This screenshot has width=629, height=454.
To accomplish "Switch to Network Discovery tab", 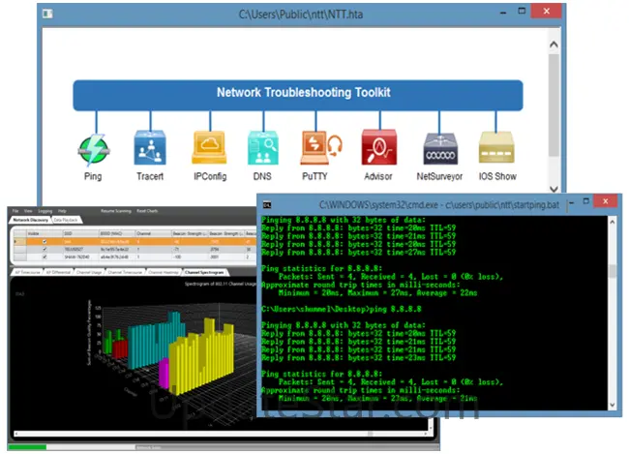I will click(31, 220).
